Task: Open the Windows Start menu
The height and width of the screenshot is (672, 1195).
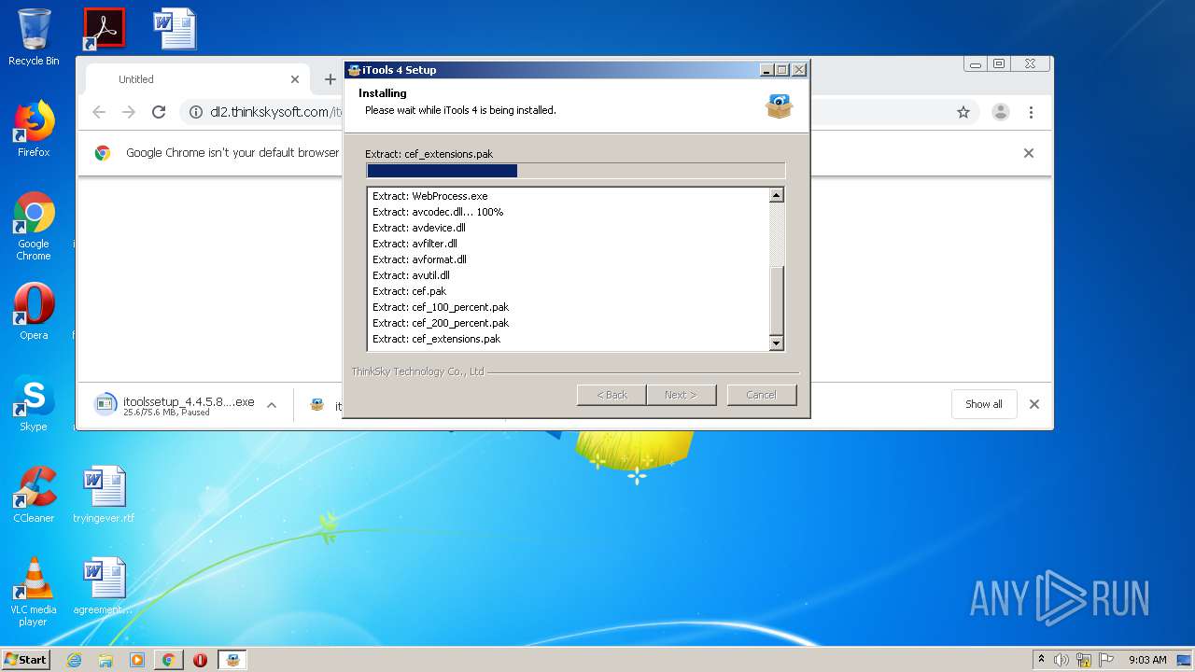Action: (25, 660)
